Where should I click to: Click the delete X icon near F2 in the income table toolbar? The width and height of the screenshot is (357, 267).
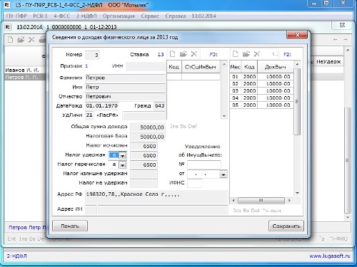click(x=257, y=54)
